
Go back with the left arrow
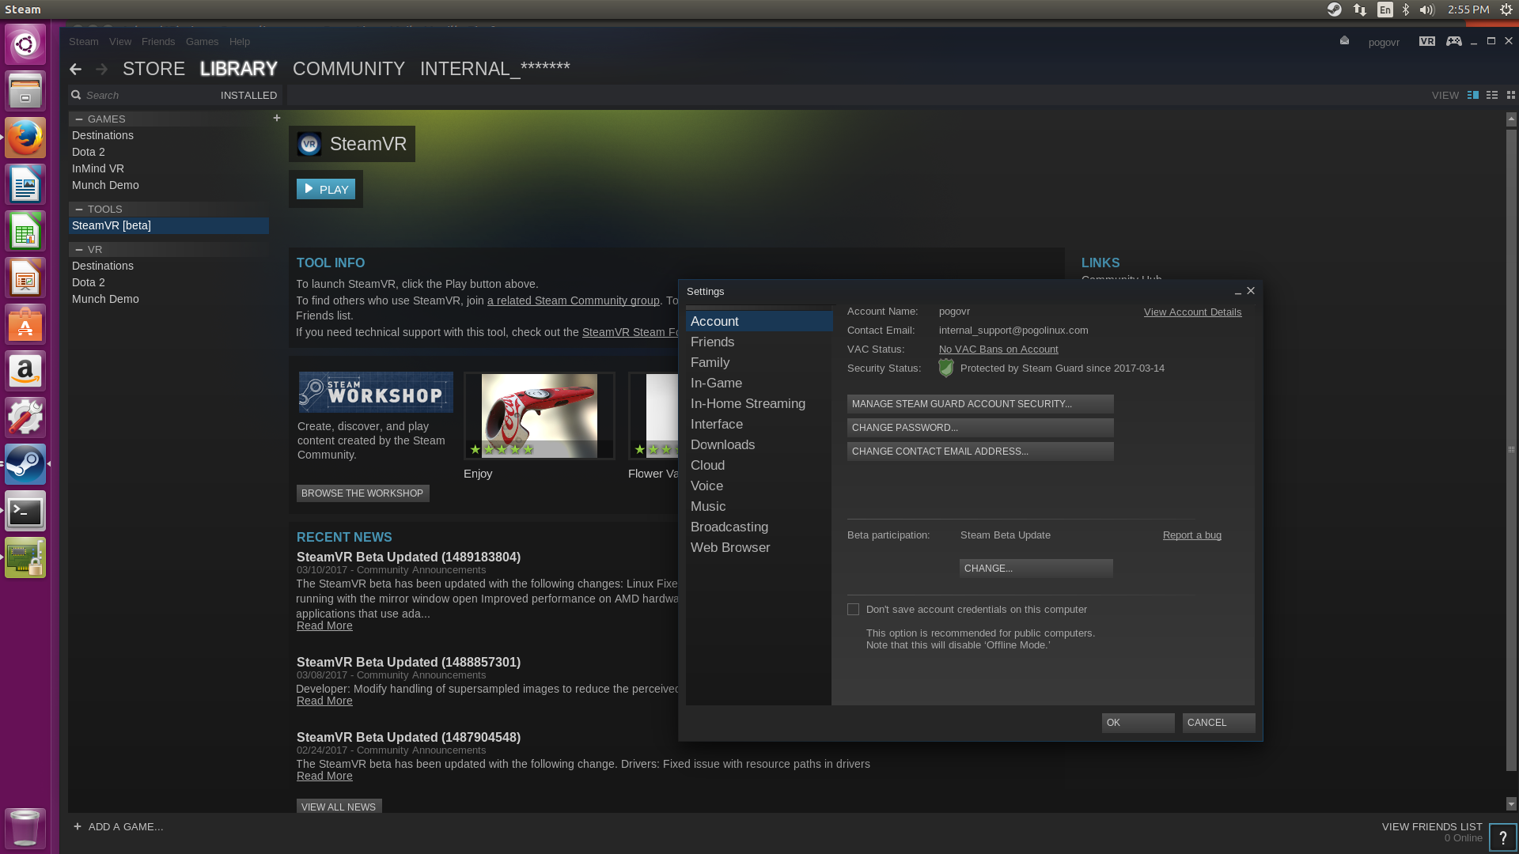pyautogui.click(x=76, y=70)
